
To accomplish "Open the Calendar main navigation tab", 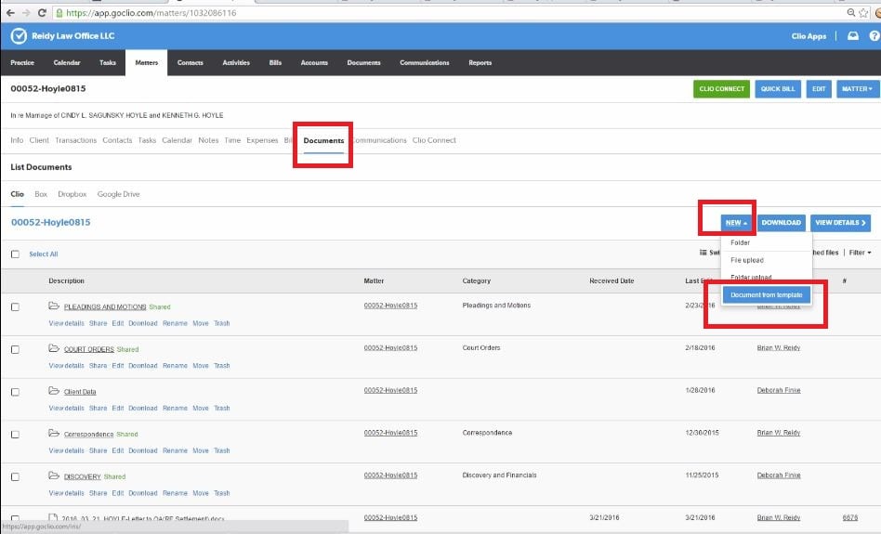I will [x=67, y=62].
